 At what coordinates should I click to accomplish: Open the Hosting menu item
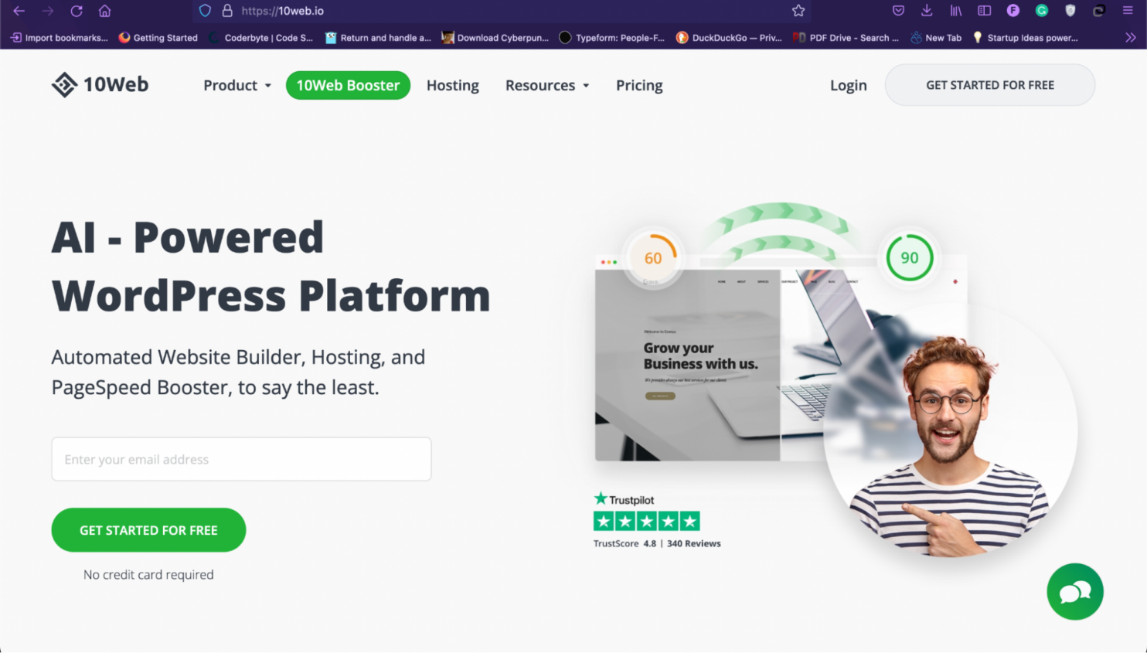[x=452, y=86]
